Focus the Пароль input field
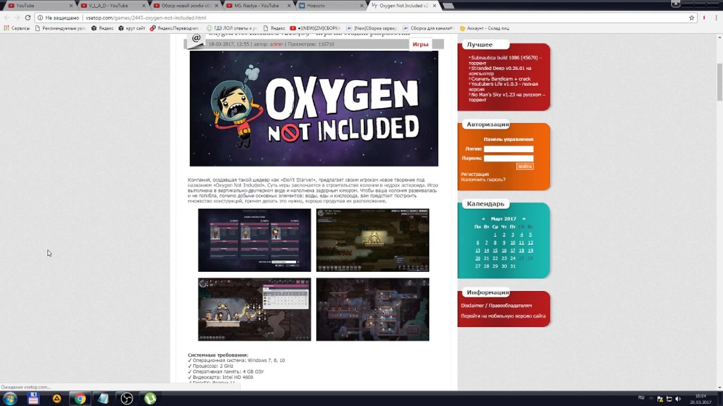Image resolution: width=723 pixels, height=406 pixels. point(508,158)
